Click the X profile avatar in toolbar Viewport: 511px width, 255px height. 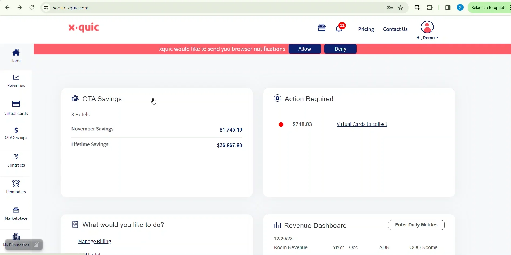click(460, 7)
